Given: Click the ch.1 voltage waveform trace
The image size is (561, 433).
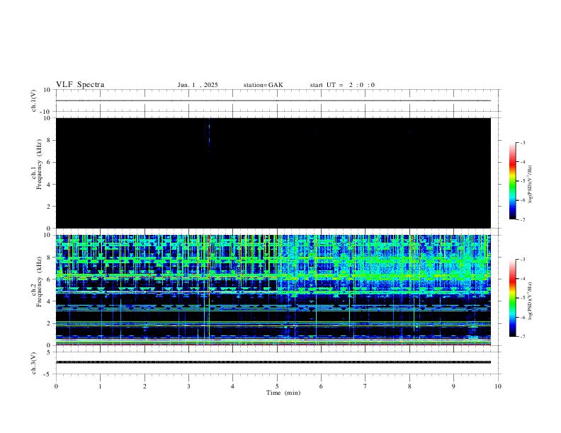Looking at the screenshot, I should (273, 100).
